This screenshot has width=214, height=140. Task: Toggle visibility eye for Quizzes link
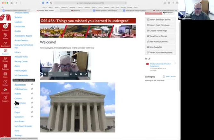[x=32, y=98]
